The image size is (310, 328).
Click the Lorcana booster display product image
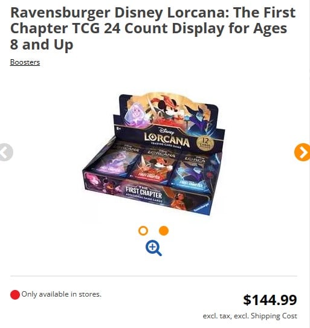coord(153,154)
